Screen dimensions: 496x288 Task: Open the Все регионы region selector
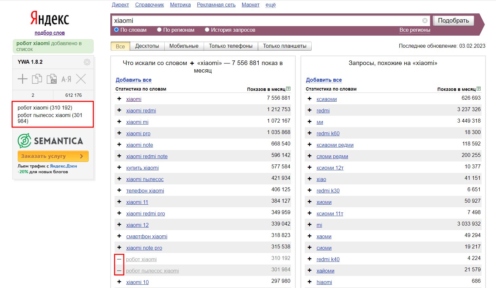coord(415,30)
